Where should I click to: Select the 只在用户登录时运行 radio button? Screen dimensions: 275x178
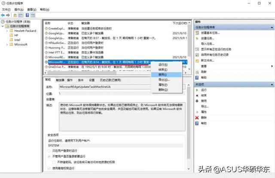click(49, 151)
